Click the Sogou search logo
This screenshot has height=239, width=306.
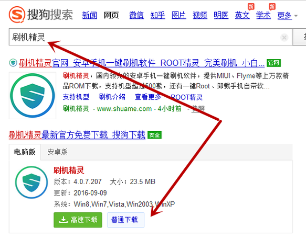click(41, 15)
